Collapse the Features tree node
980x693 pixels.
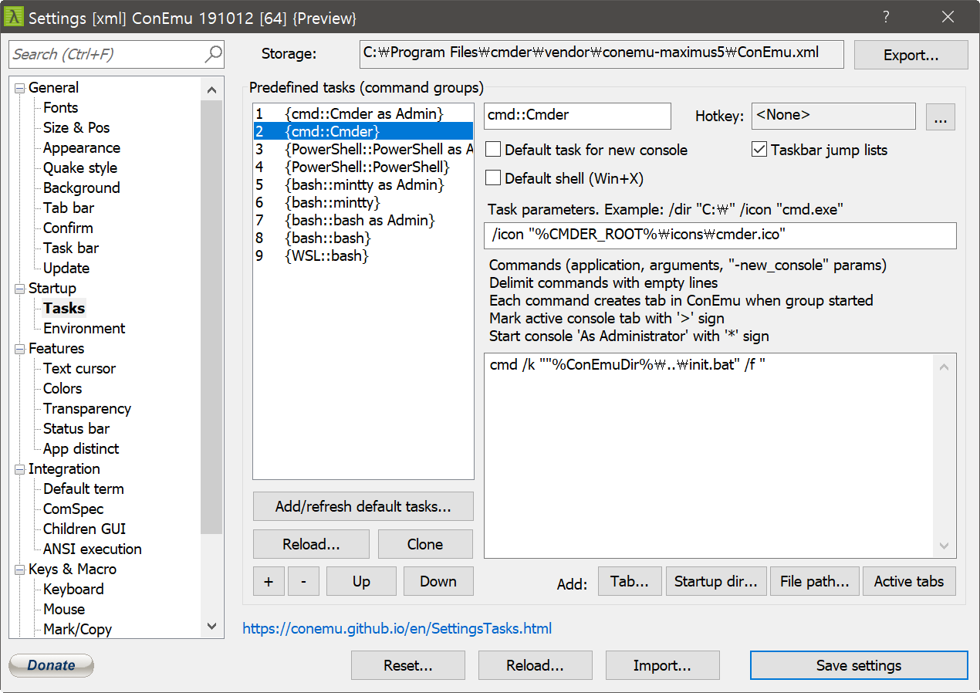pos(19,349)
